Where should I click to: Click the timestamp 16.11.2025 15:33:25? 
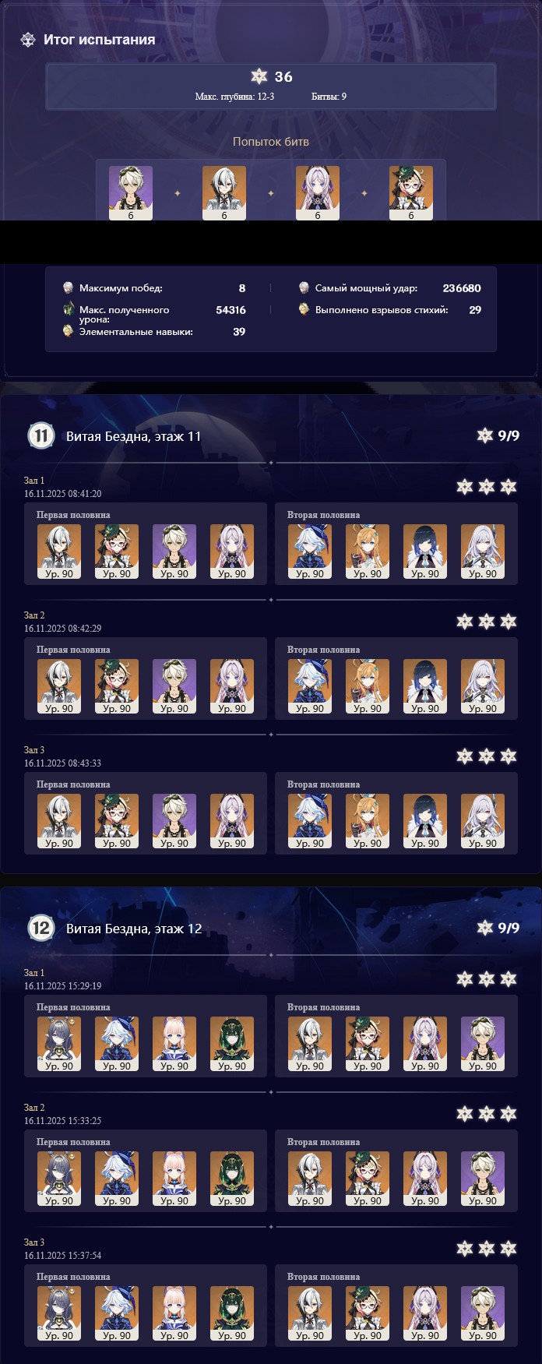[x=62, y=1121]
